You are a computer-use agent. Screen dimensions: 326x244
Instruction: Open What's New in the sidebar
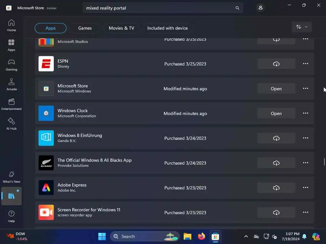pos(11,177)
